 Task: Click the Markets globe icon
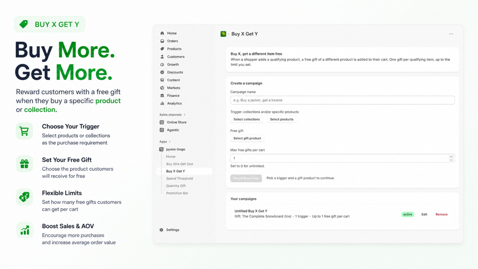[162, 88]
